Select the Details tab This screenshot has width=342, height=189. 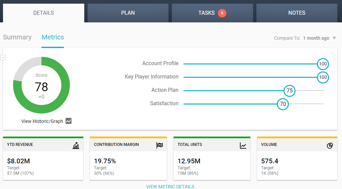pos(43,13)
